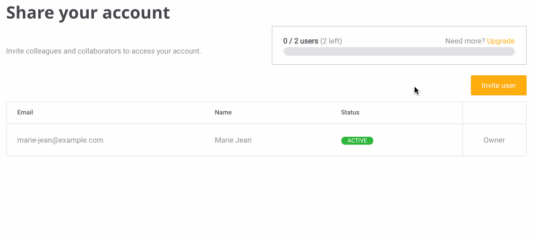533x239 pixels.
Task: Select the Email column header
Action: (25, 112)
